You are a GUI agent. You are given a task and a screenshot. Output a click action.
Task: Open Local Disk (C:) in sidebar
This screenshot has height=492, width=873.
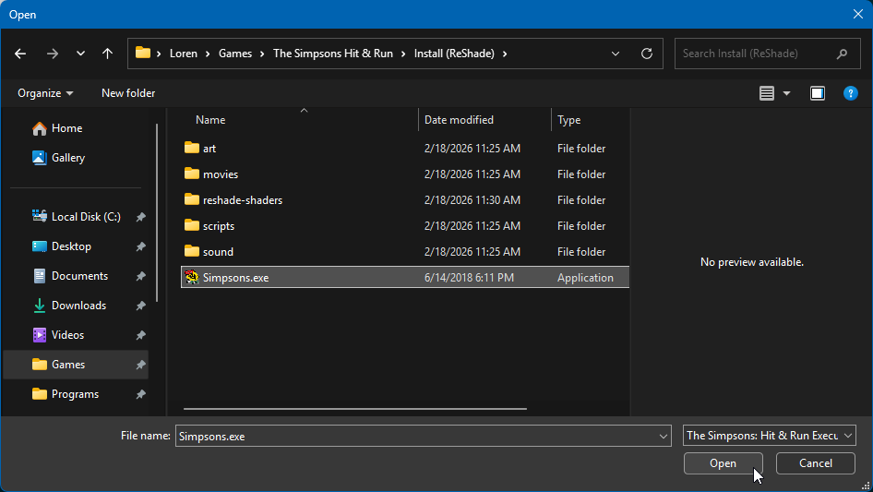[77, 217]
